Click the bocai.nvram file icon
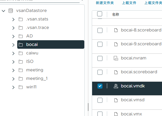 pos(116,58)
